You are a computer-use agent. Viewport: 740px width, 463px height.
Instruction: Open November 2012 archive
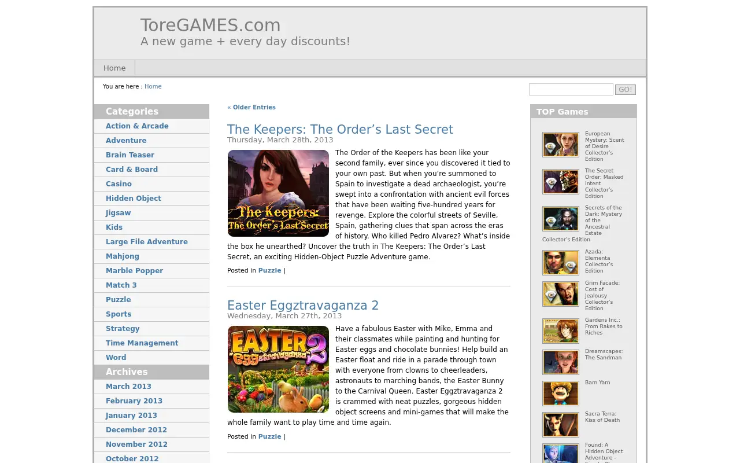pyautogui.click(x=151, y=444)
